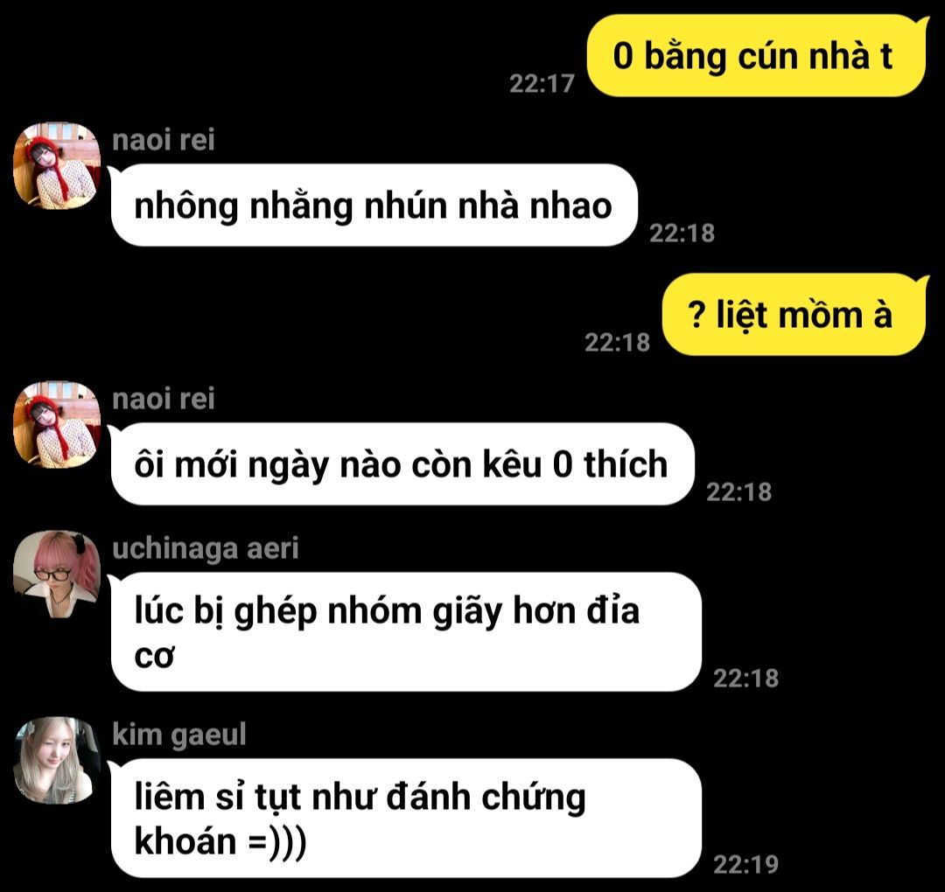Screen dimensions: 945x892
Task: Open kim gaeul's profile picture
Action: (x=57, y=760)
